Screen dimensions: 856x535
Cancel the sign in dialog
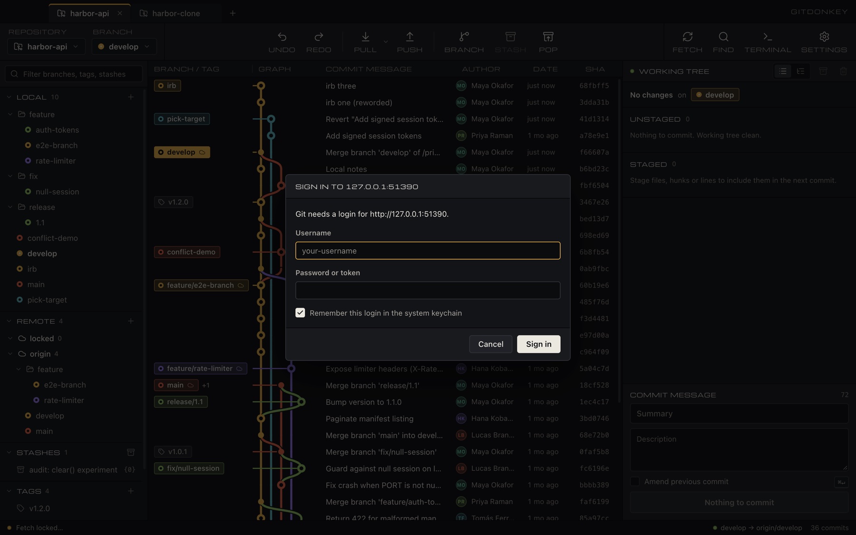490,344
